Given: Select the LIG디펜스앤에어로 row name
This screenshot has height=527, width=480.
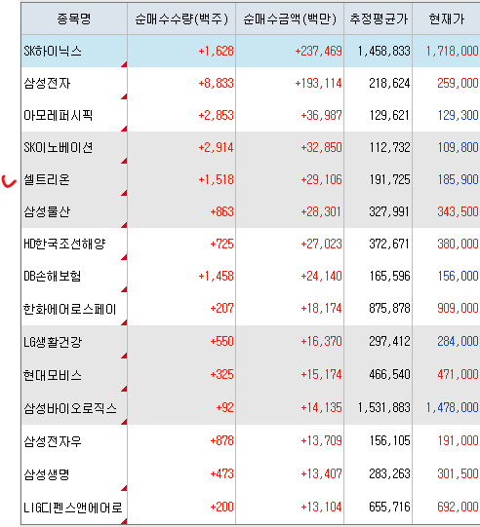Looking at the screenshot, I should [x=73, y=507].
